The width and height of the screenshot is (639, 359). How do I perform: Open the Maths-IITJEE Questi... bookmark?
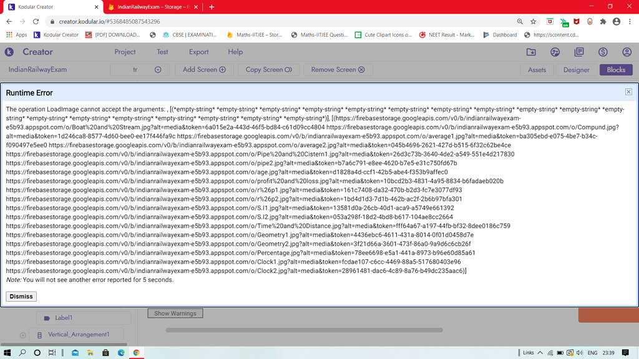point(319,35)
